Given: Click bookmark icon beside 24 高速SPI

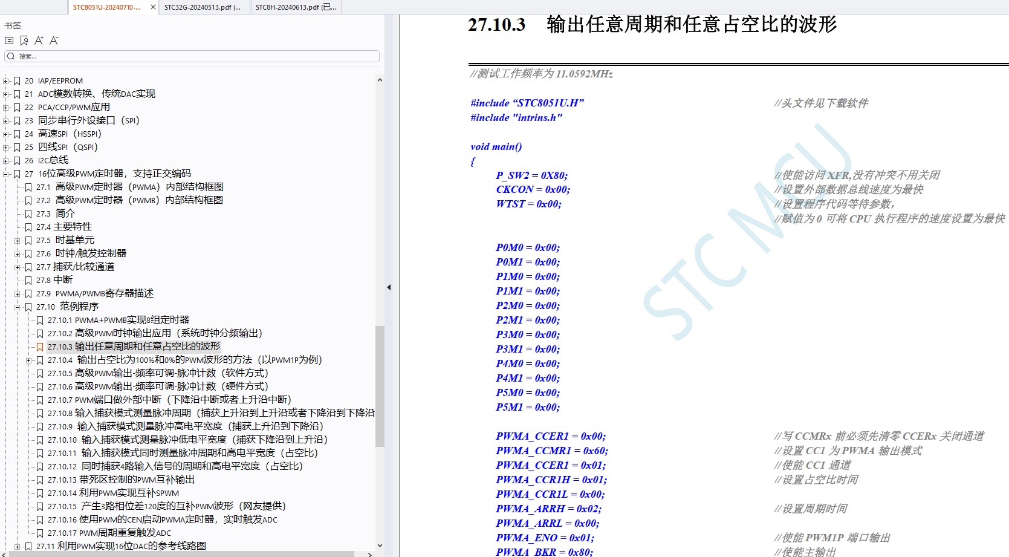Looking at the screenshot, I should pos(17,134).
